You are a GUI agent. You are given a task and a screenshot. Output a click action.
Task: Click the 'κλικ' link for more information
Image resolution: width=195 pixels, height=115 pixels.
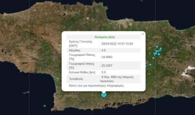[x=80, y=86]
